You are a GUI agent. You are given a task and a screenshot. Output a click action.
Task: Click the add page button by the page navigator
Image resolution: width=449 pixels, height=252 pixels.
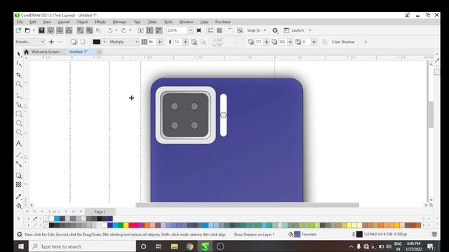(x=81, y=211)
